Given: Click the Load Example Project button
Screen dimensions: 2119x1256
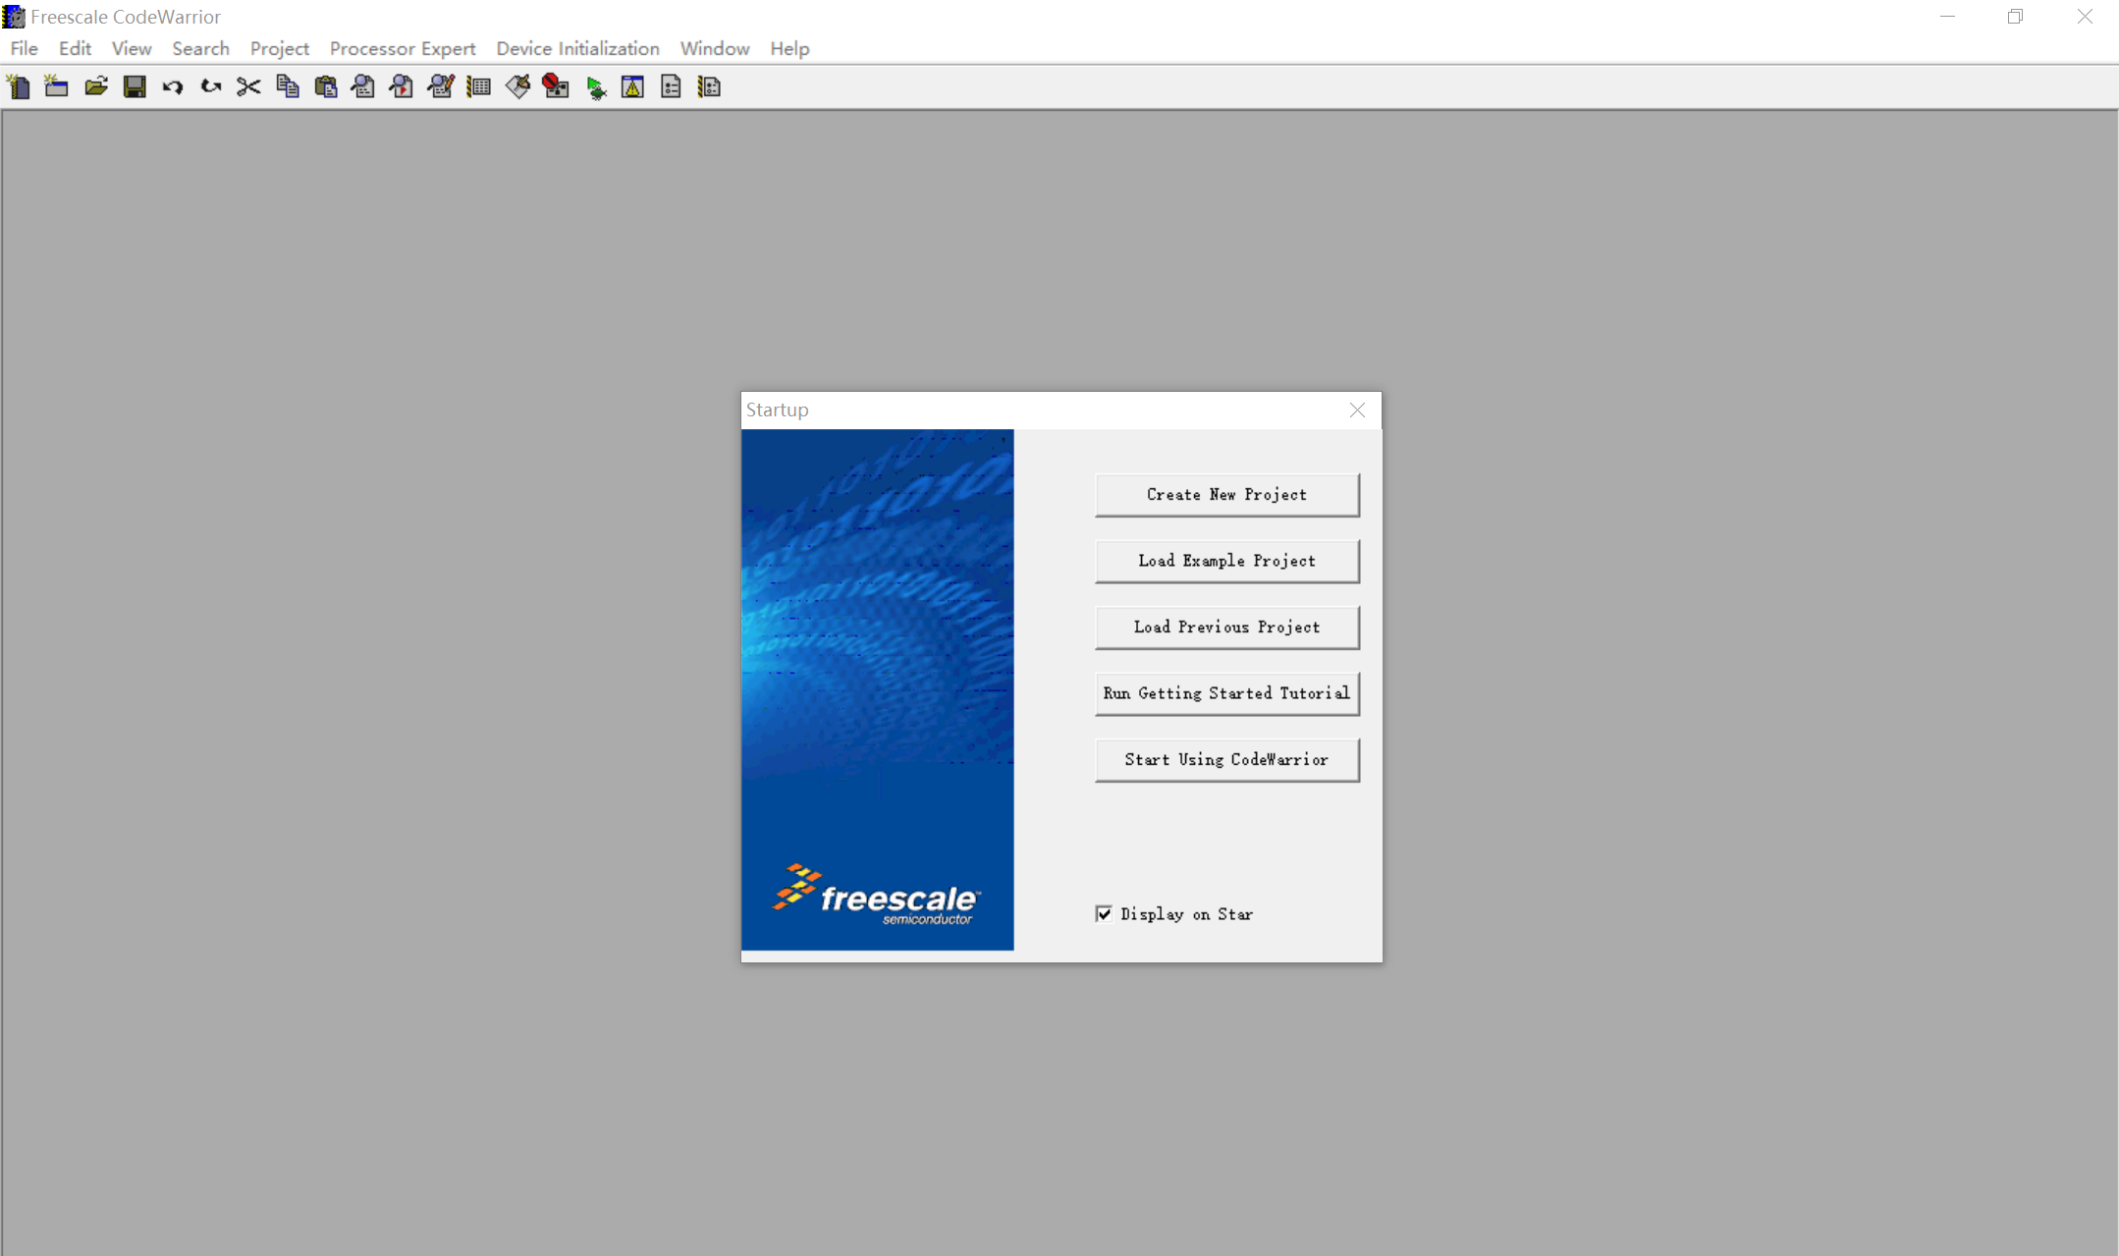Looking at the screenshot, I should (1226, 561).
